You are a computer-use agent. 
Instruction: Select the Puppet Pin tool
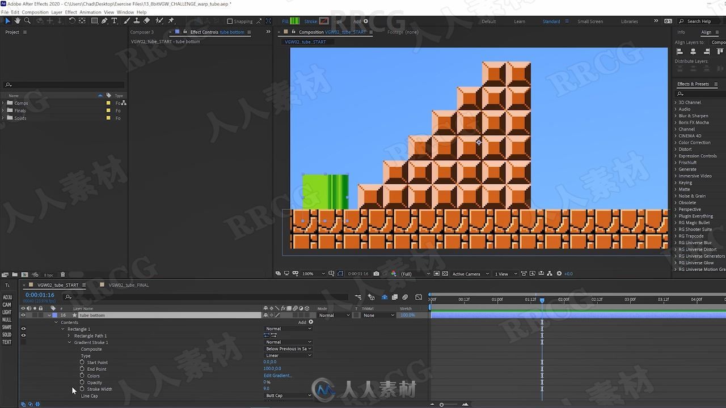[171, 21]
